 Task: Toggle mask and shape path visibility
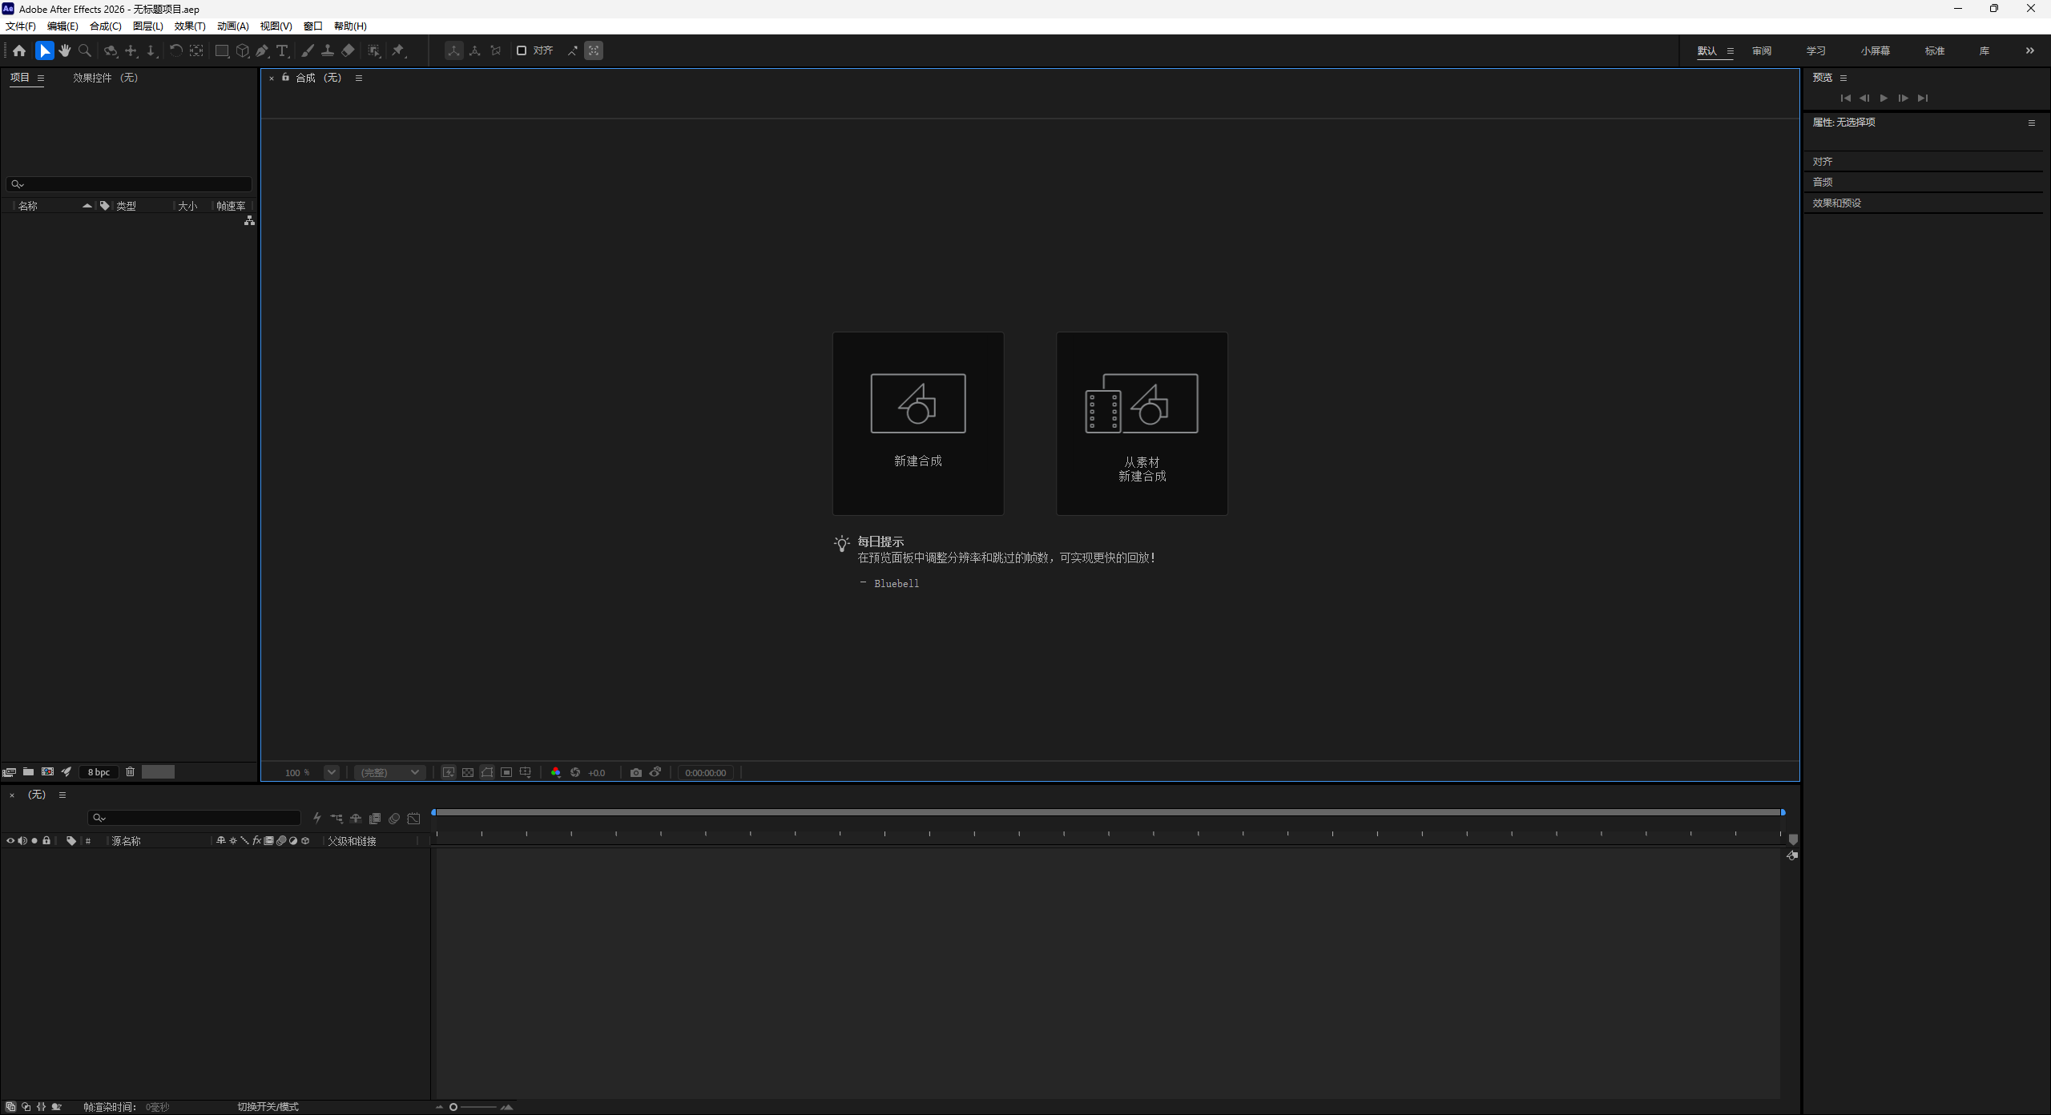point(487,773)
